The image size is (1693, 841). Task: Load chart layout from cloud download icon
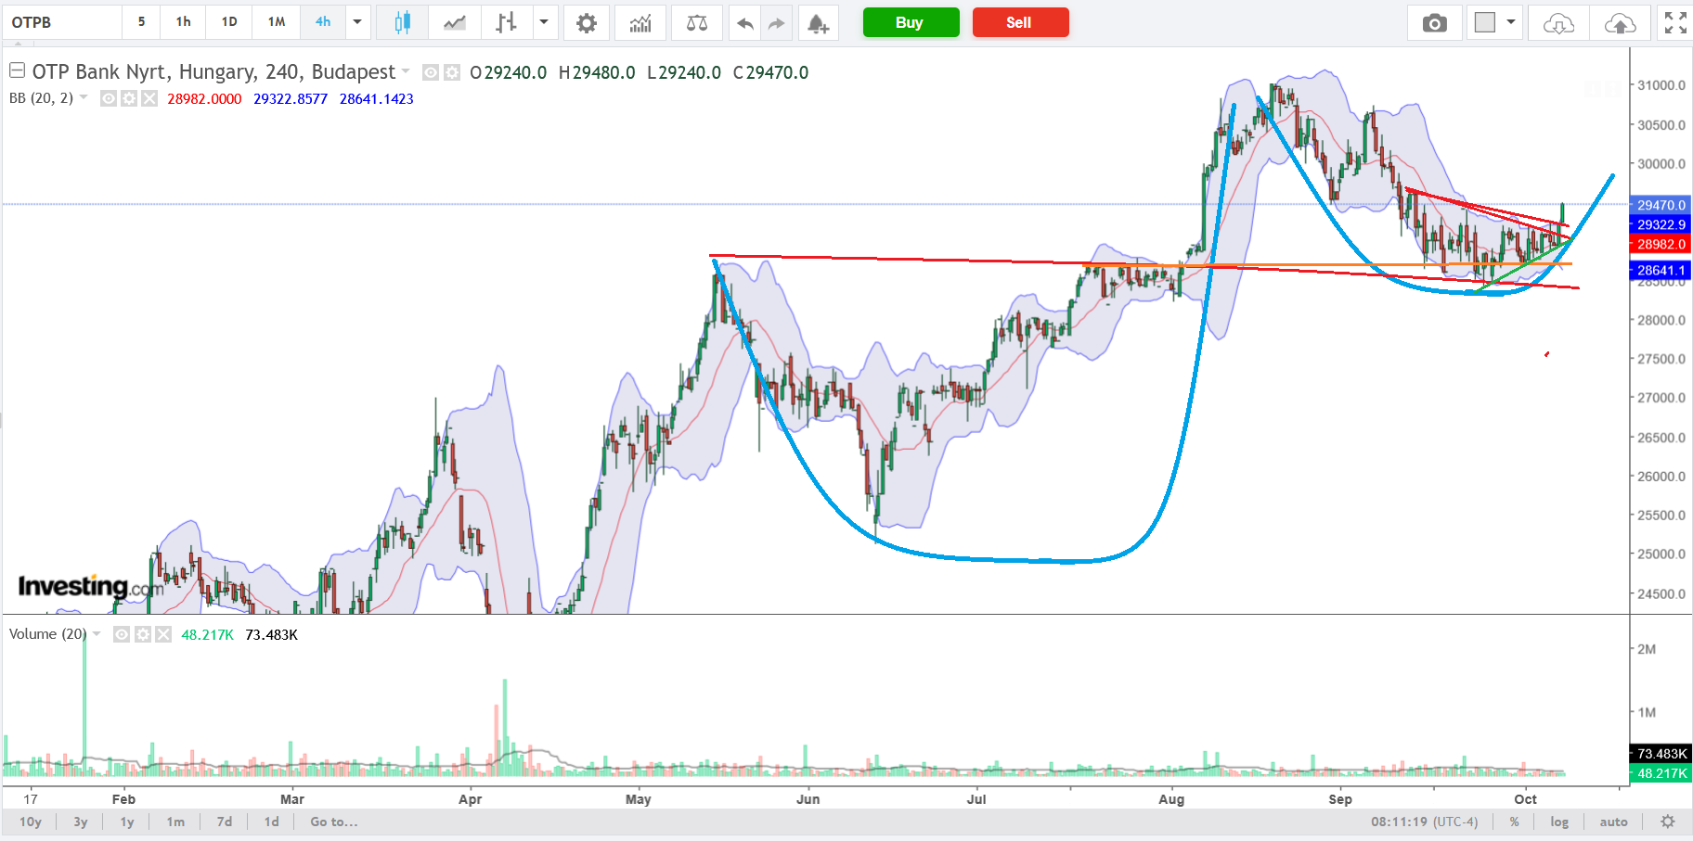(1558, 23)
